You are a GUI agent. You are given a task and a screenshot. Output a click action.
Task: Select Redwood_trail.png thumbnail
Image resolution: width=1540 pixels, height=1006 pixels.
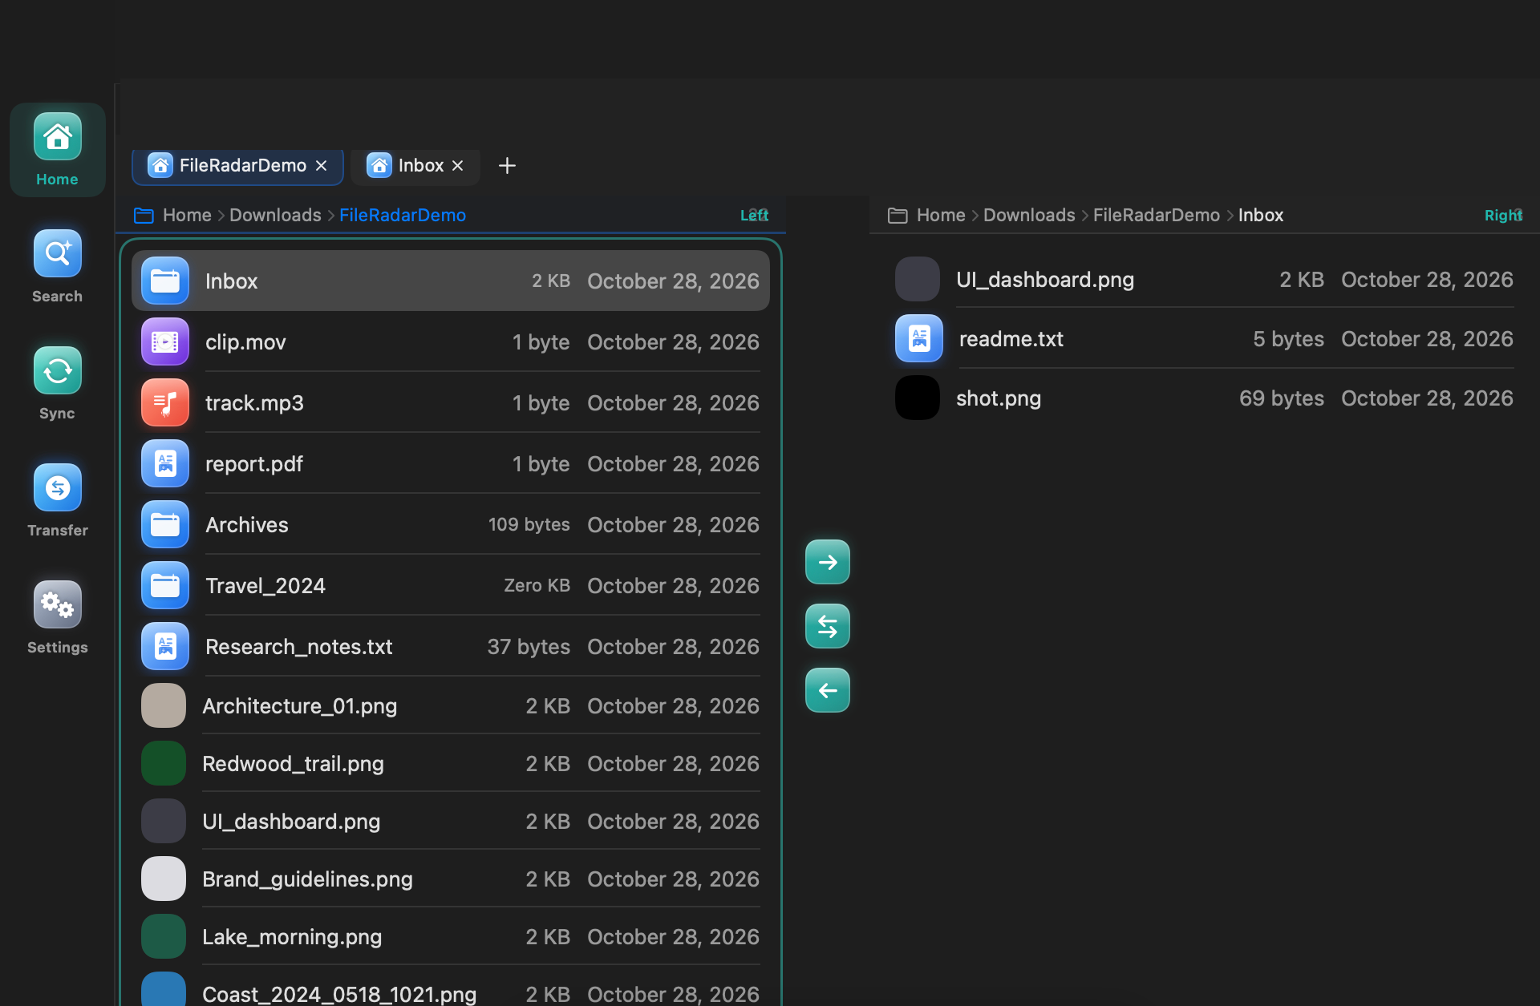coord(164,763)
